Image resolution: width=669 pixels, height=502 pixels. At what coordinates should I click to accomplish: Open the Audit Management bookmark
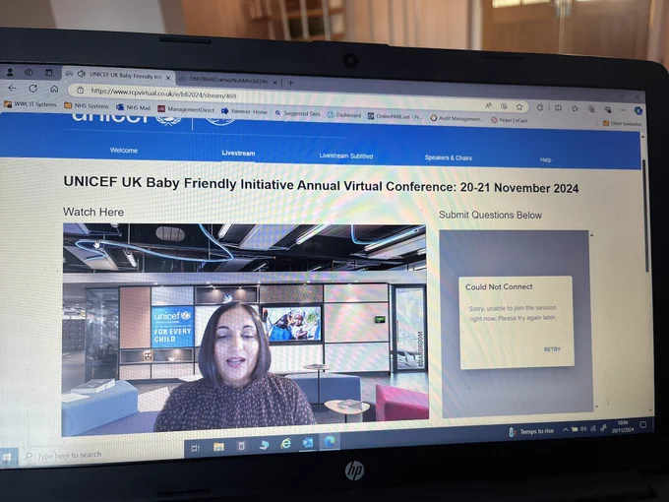pyautogui.click(x=456, y=118)
